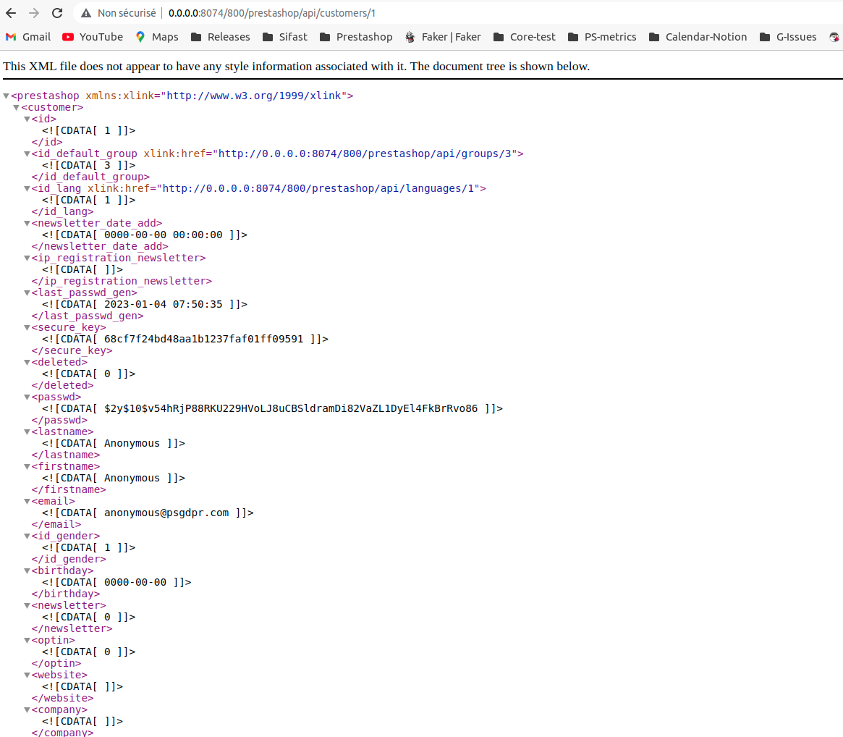Click the Core-test bookmark folder icon
843x737 pixels.
pos(500,36)
